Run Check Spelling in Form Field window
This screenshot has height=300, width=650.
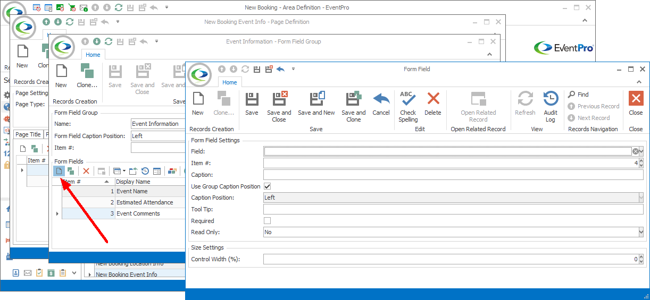point(408,107)
